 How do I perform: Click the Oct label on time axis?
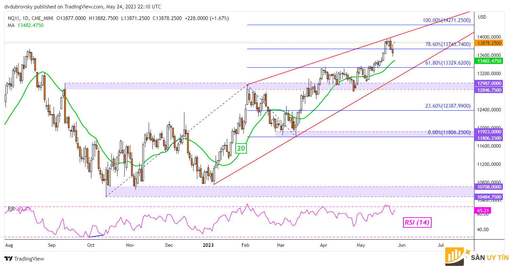pos(91,244)
